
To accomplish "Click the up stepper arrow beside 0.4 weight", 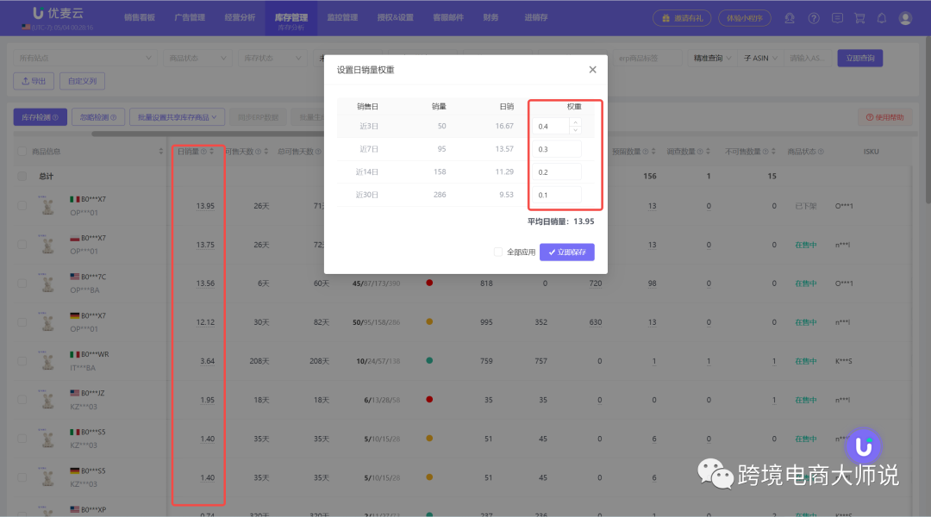I will point(575,122).
